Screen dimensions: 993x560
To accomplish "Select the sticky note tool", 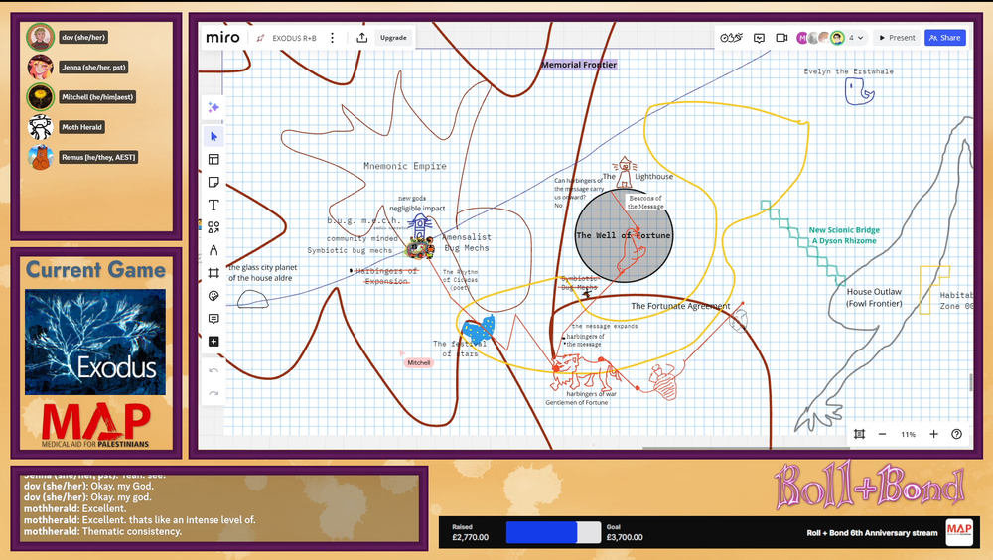I will 213,182.
